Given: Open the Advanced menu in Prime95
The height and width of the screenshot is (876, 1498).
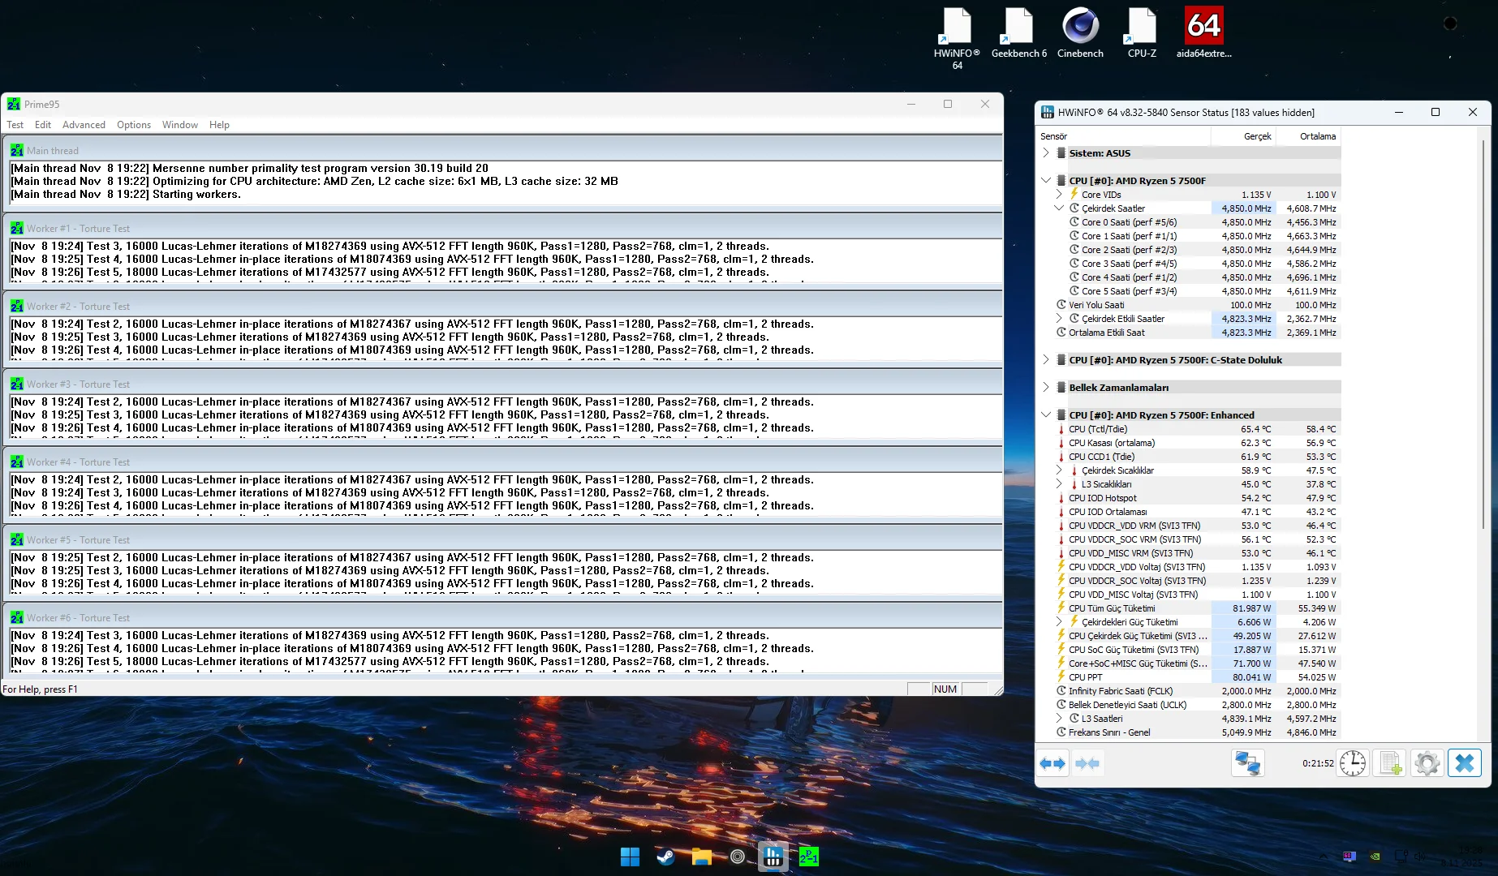Looking at the screenshot, I should [x=84, y=125].
